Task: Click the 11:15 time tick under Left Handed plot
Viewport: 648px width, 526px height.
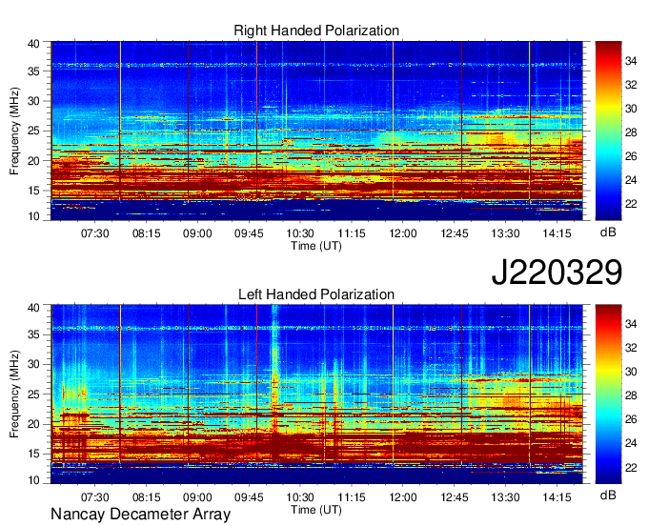Action: pos(352,497)
